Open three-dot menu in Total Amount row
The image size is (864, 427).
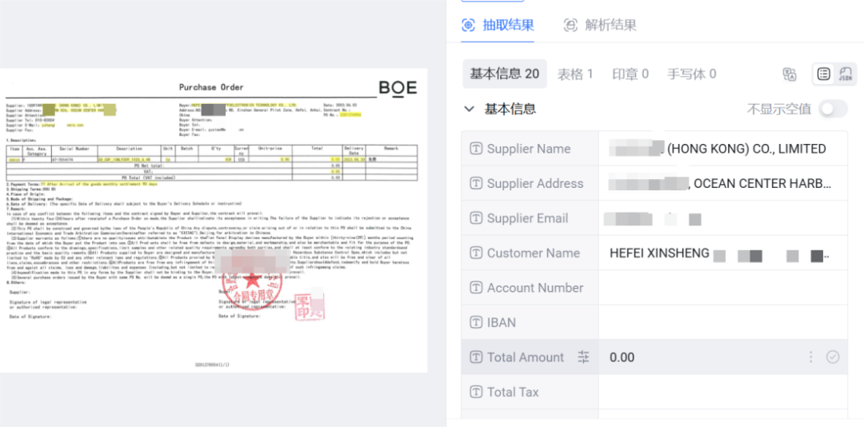click(x=810, y=357)
